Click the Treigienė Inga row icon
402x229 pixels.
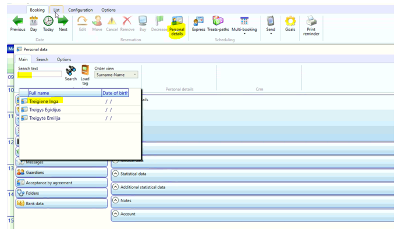[x=24, y=102]
